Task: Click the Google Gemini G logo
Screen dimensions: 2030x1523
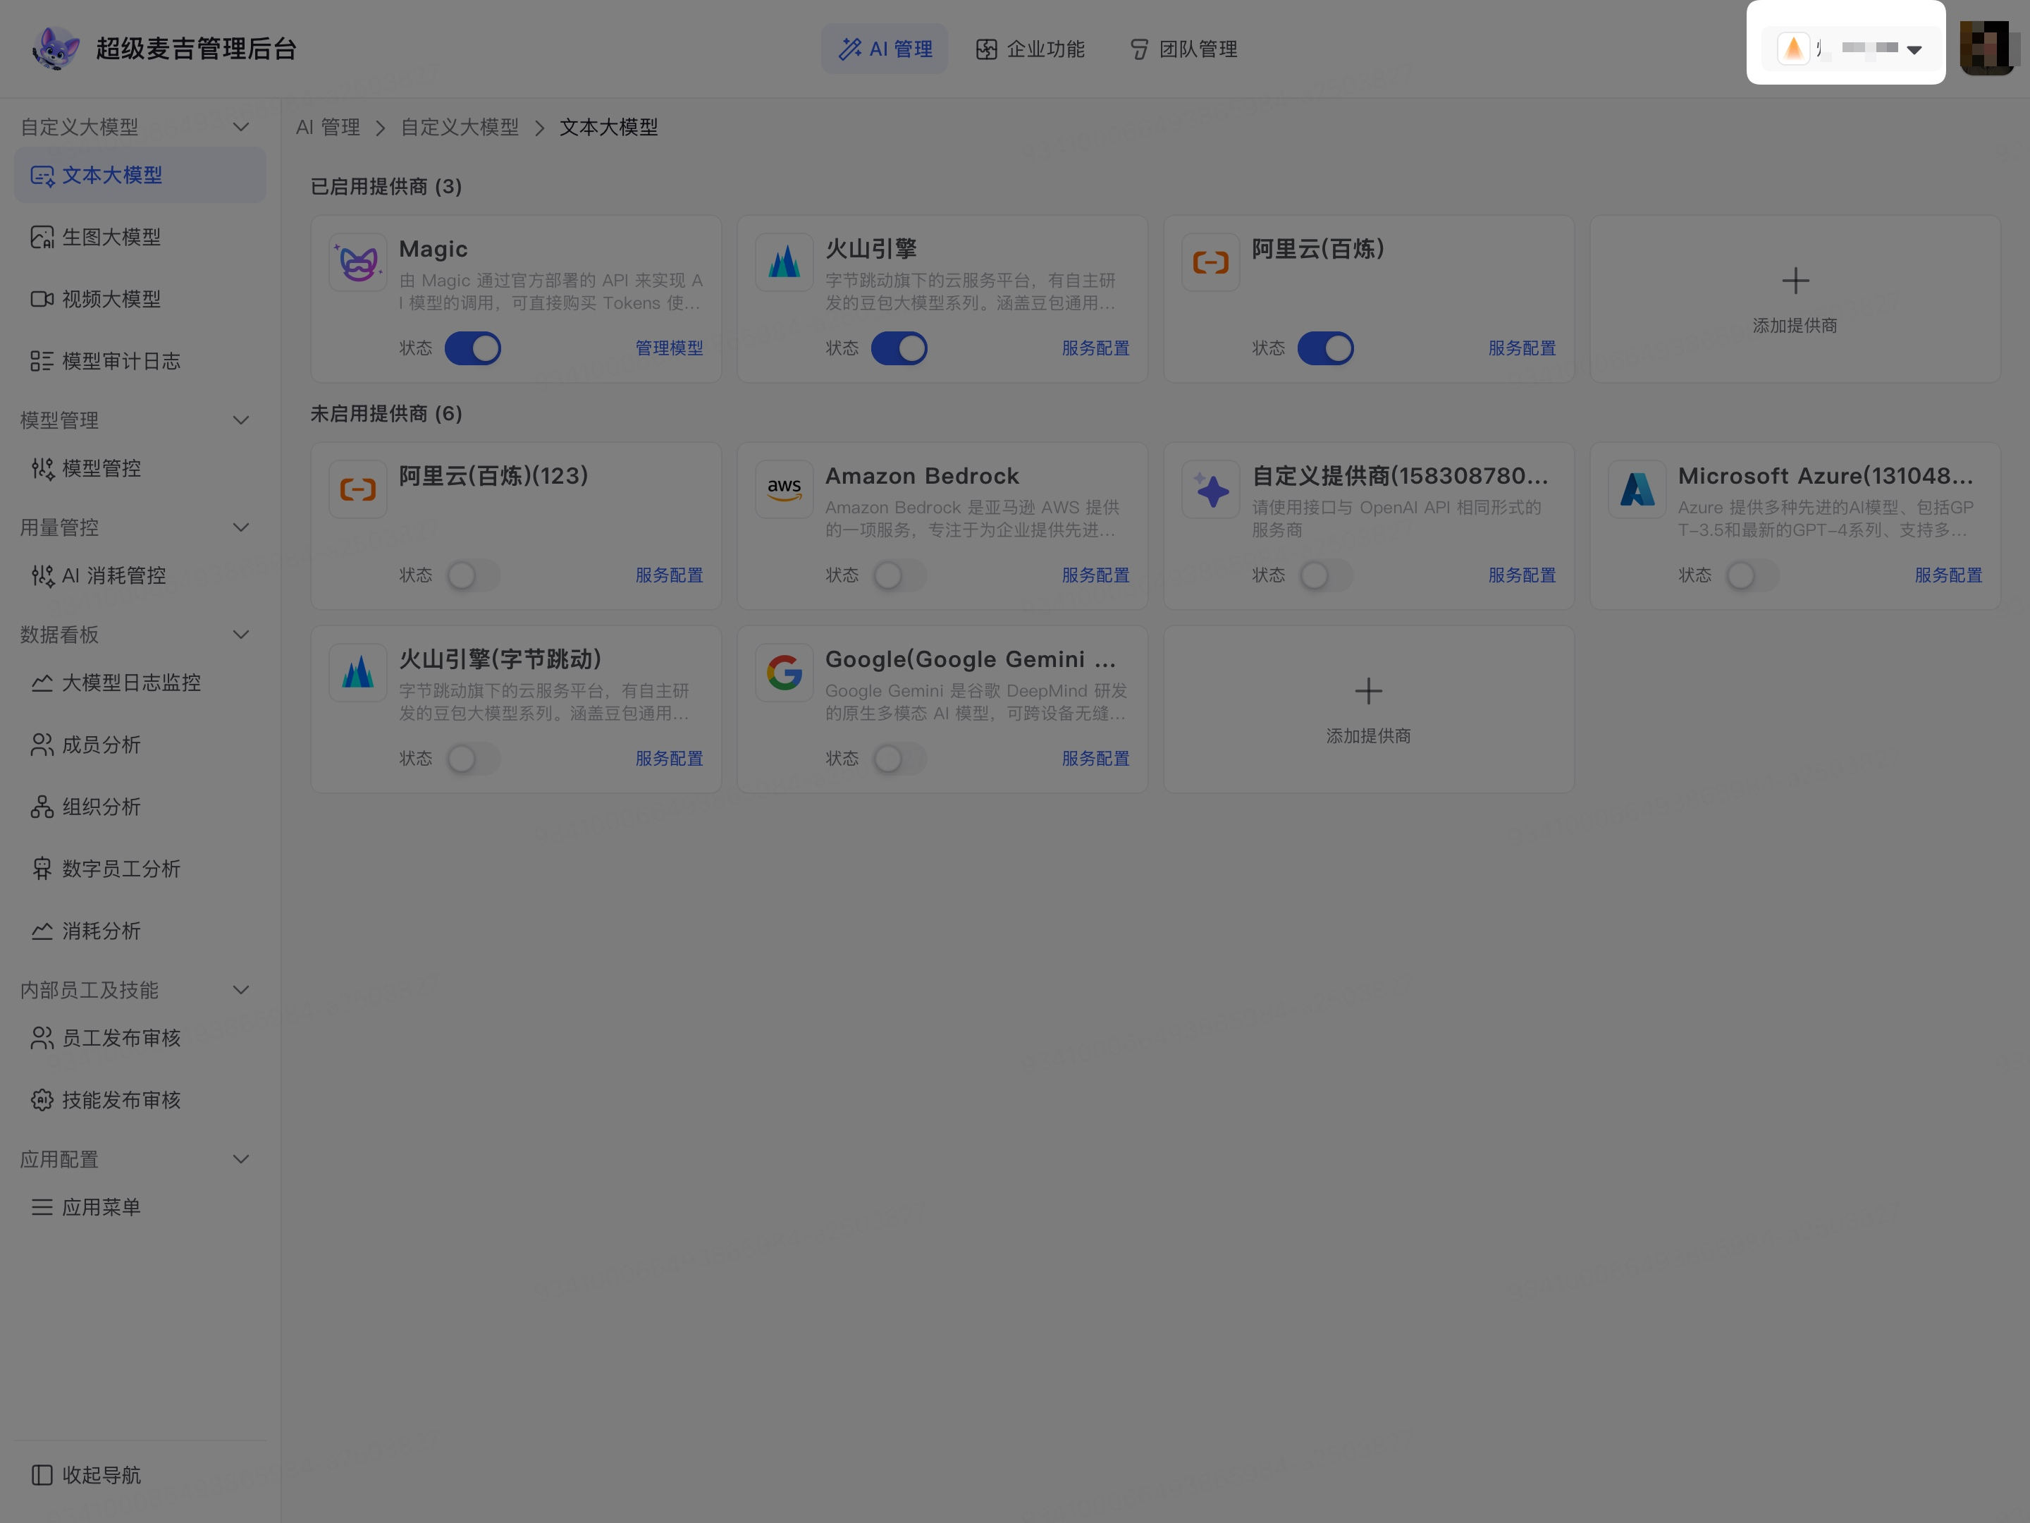Action: [785, 673]
